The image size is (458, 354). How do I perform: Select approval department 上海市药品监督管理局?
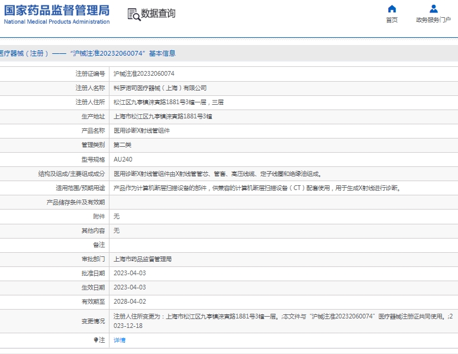[x=143, y=259]
